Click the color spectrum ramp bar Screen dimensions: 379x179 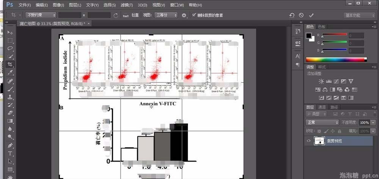pos(336,59)
